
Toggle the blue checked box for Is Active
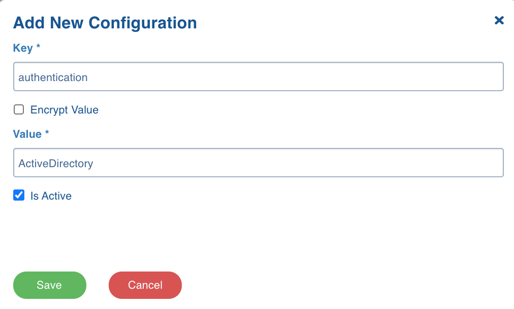click(19, 195)
